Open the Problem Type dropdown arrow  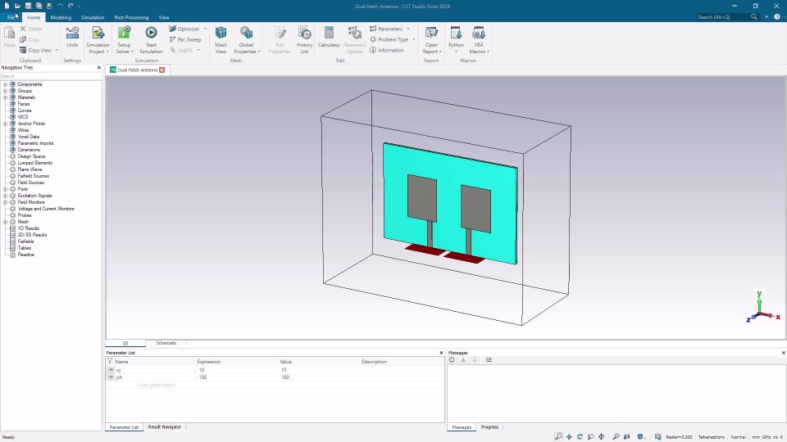pyautogui.click(x=413, y=39)
